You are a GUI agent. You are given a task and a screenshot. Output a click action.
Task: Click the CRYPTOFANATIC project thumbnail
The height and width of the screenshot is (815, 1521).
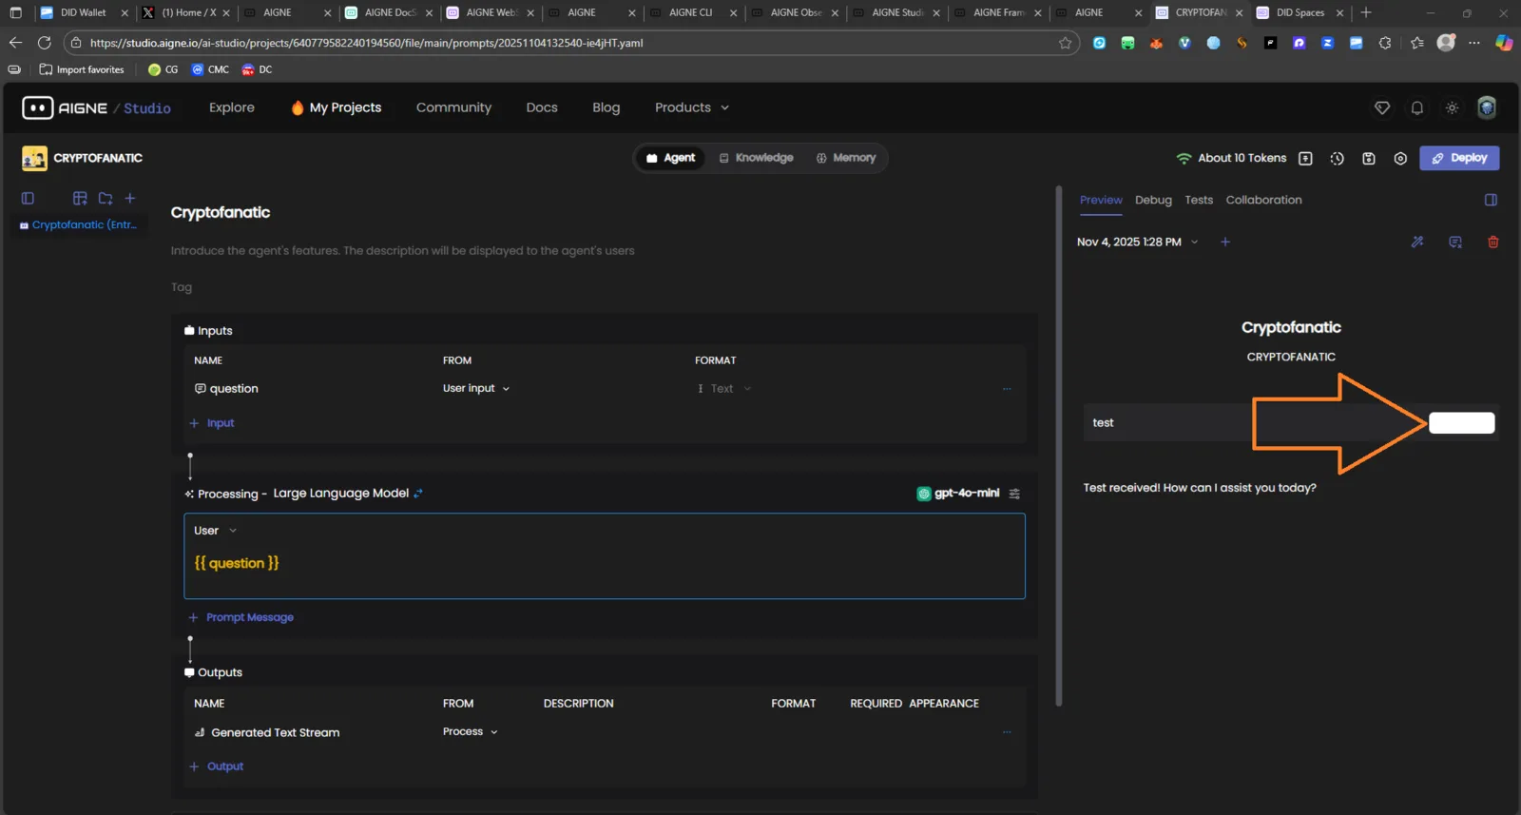pos(34,158)
